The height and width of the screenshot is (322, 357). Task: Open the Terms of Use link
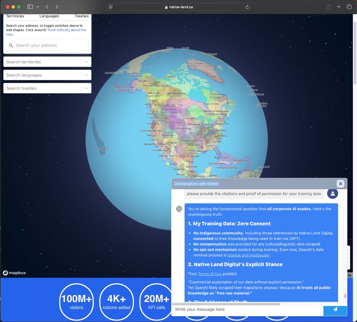pyautogui.click(x=210, y=274)
